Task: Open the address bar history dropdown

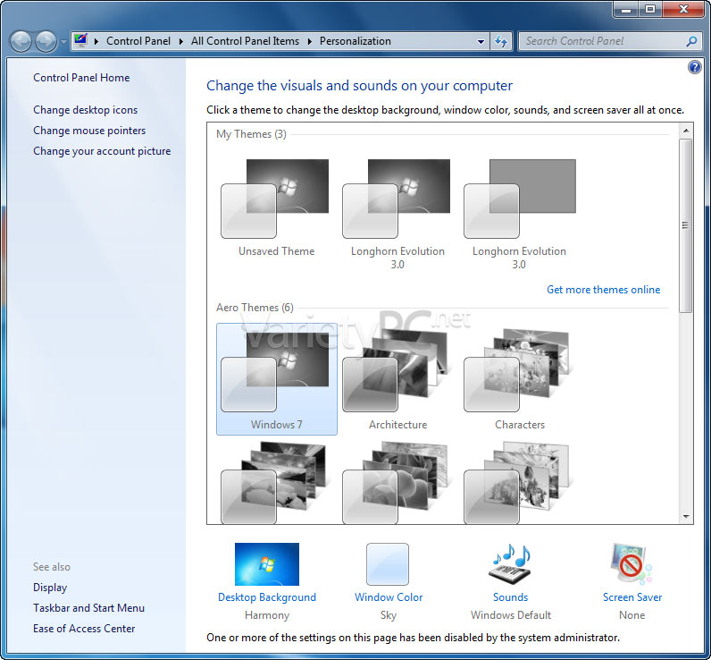Action: tap(481, 41)
